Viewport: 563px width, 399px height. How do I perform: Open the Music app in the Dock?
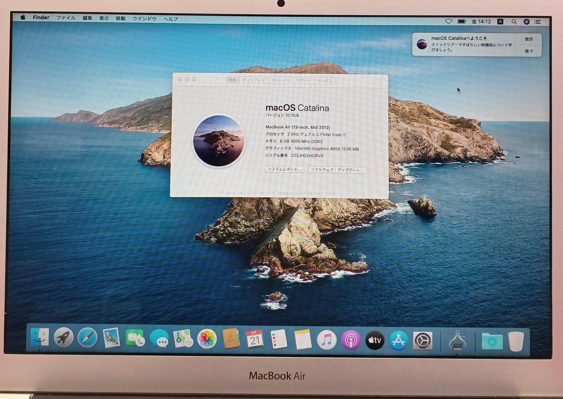327,340
